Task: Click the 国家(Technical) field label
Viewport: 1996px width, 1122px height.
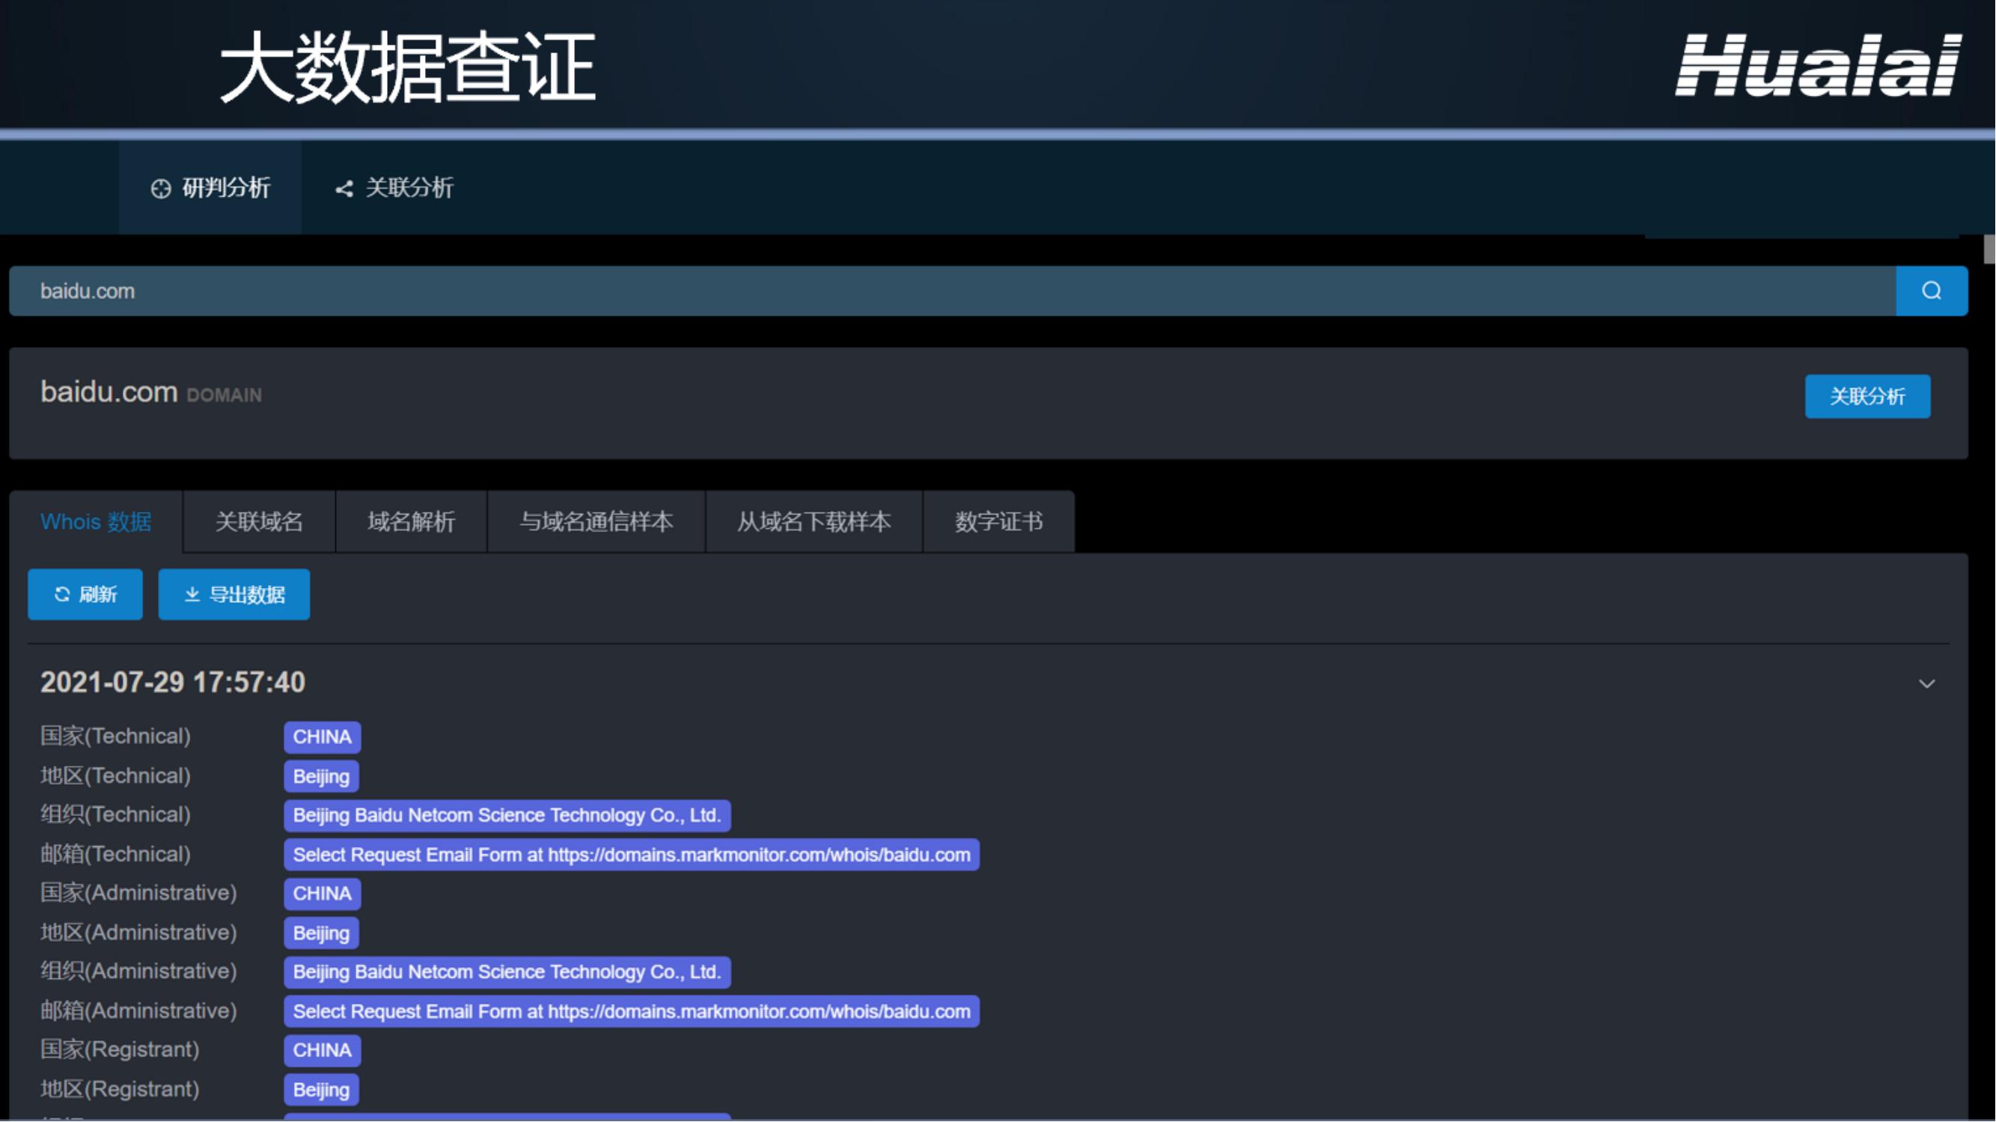Action: click(115, 735)
